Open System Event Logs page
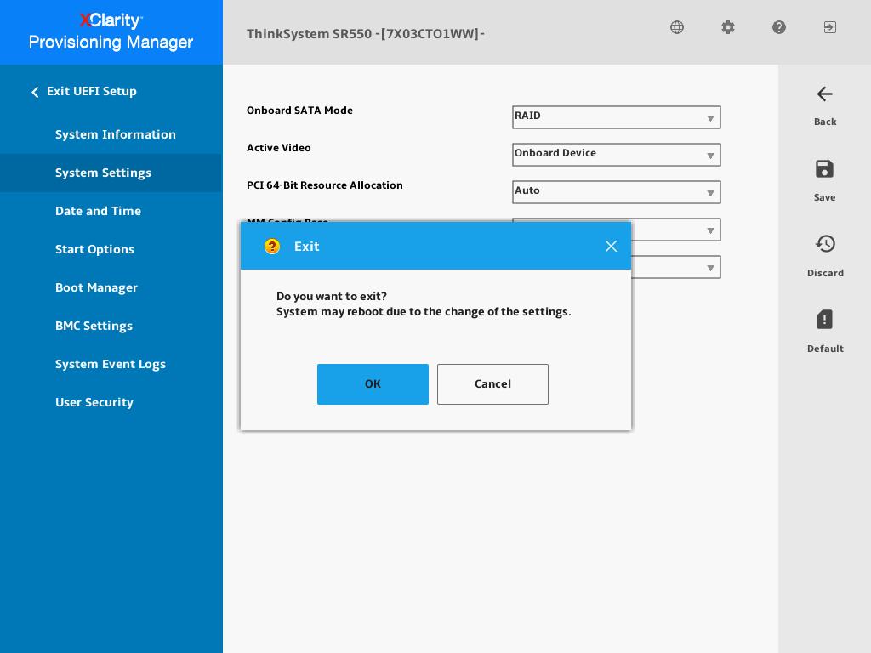 [x=111, y=364]
